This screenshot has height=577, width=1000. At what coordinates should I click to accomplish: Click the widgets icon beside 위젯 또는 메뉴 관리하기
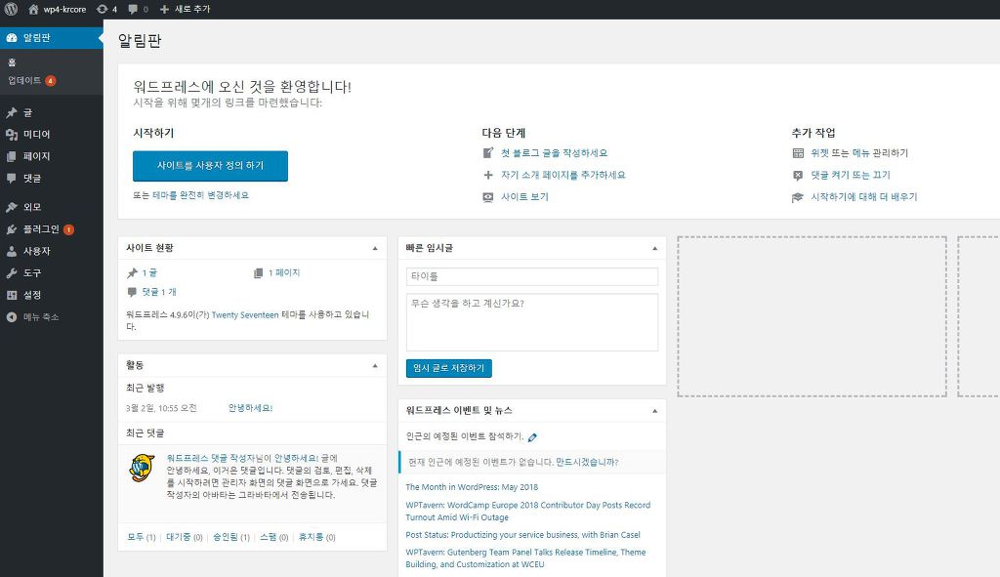798,153
